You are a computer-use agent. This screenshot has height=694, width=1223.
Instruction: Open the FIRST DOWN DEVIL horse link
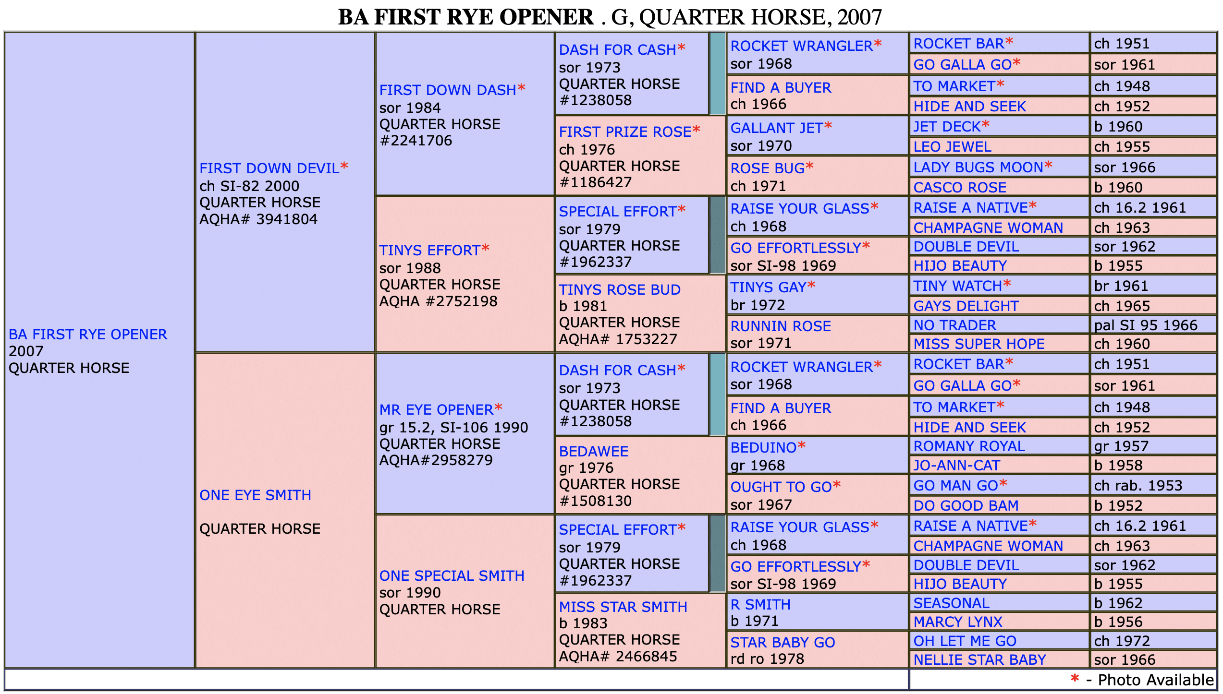pyautogui.click(x=269, y=168)
